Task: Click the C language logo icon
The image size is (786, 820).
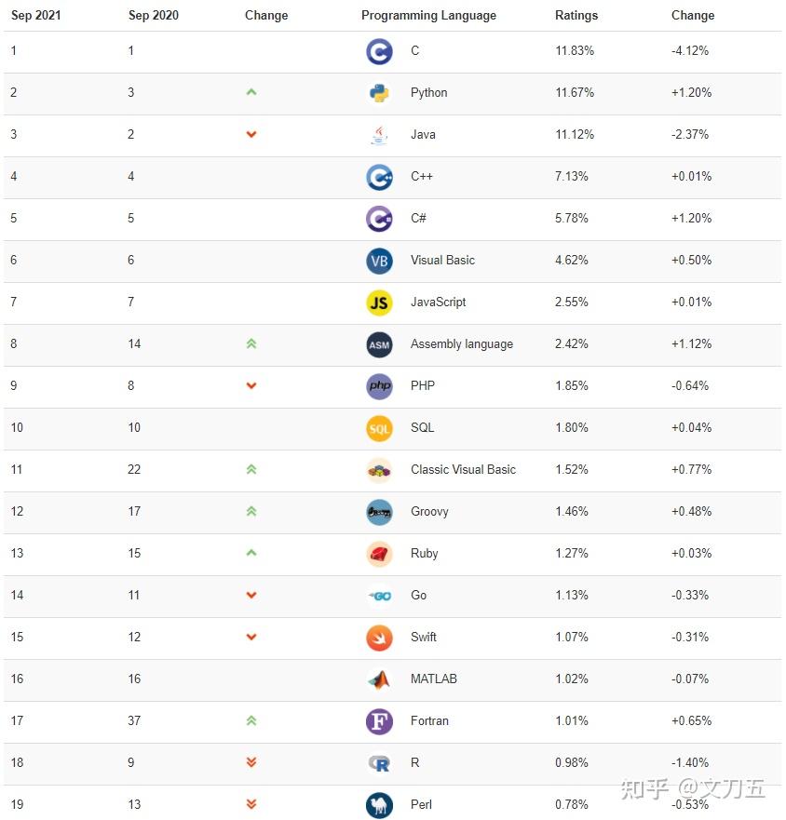Action: pos(379,51)
